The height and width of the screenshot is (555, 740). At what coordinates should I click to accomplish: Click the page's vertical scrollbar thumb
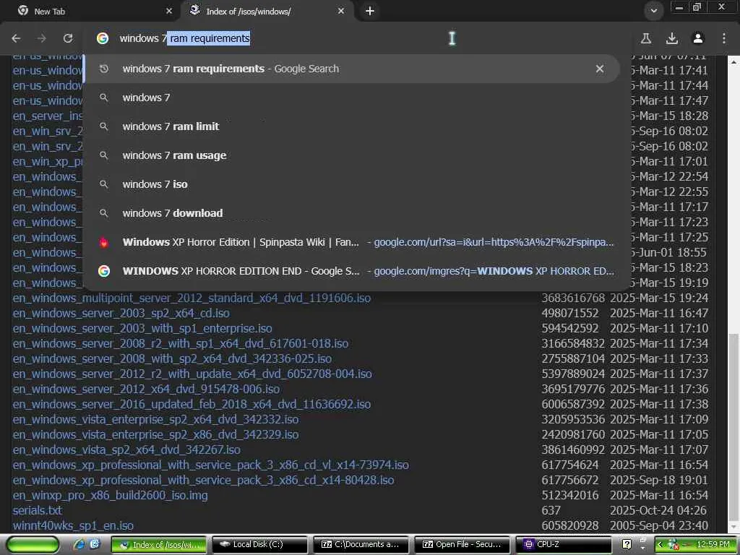click(x=734, y=427)
